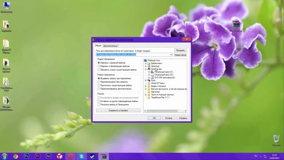Screen dimensions: 284x160
Task: Select 'DVD RW дисковод (E:)' in tree
Action: pos(165,78)
